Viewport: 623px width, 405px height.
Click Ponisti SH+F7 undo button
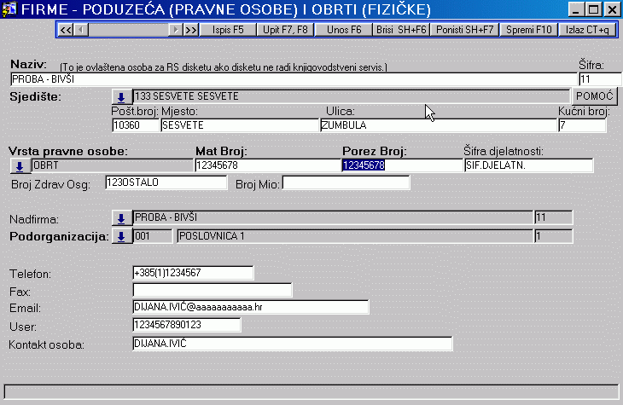(x=464, y=30)
